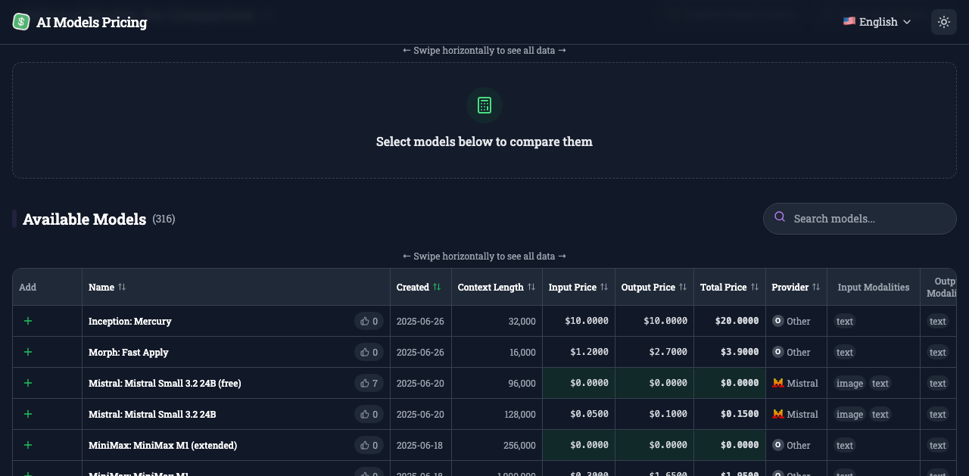969x476 pixels.
Task: Click the text input tag for Inception: Mercury
Action: pos(845,321)
